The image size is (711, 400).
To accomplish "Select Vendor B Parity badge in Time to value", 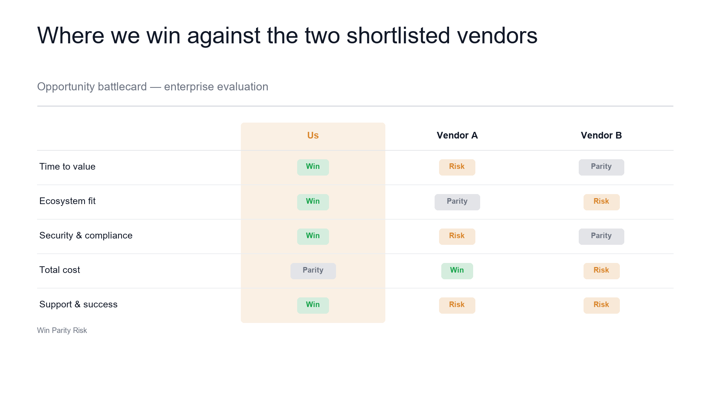I will pos(601,167).
